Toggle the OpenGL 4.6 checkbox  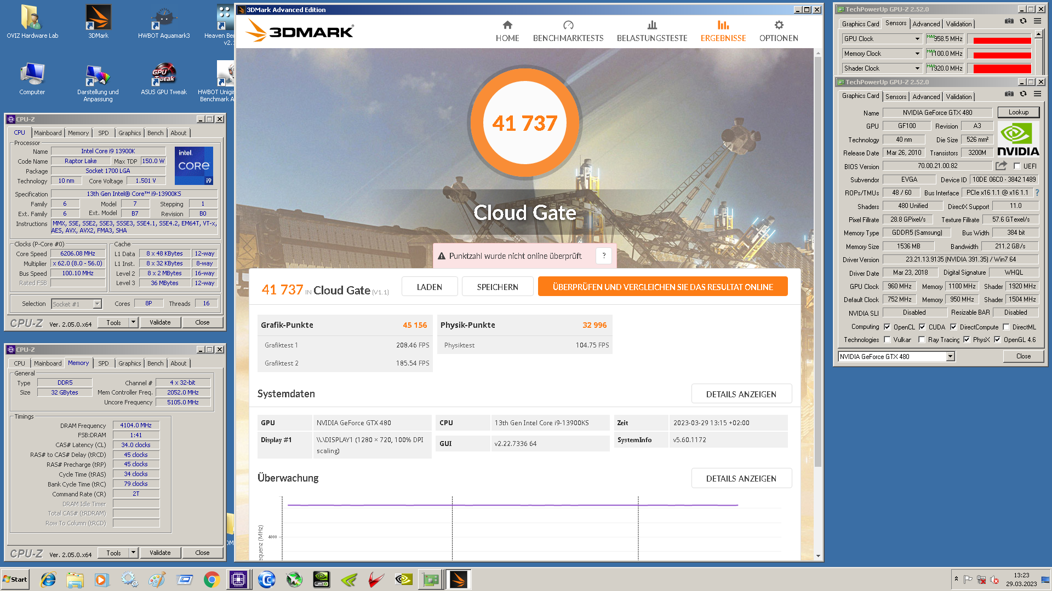click(997, 340)
